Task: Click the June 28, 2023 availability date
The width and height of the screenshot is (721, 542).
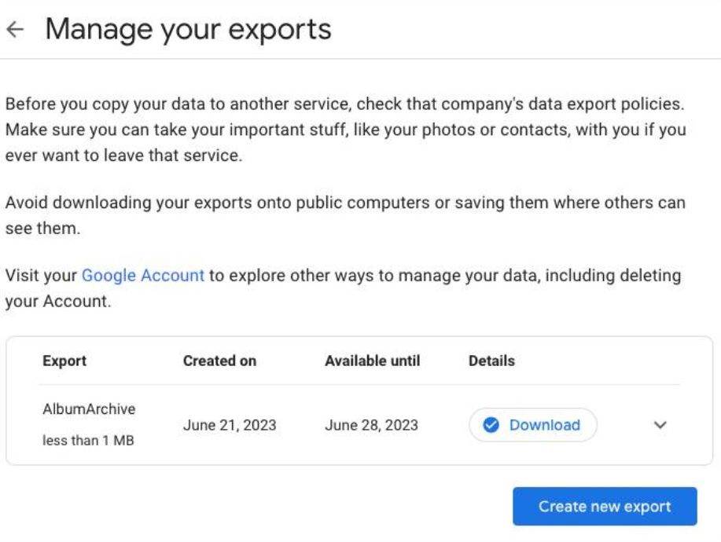Action: pyautogui.click(x=371, y=425)
